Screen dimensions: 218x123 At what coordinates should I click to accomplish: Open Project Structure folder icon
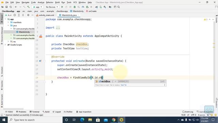[110, 7]
